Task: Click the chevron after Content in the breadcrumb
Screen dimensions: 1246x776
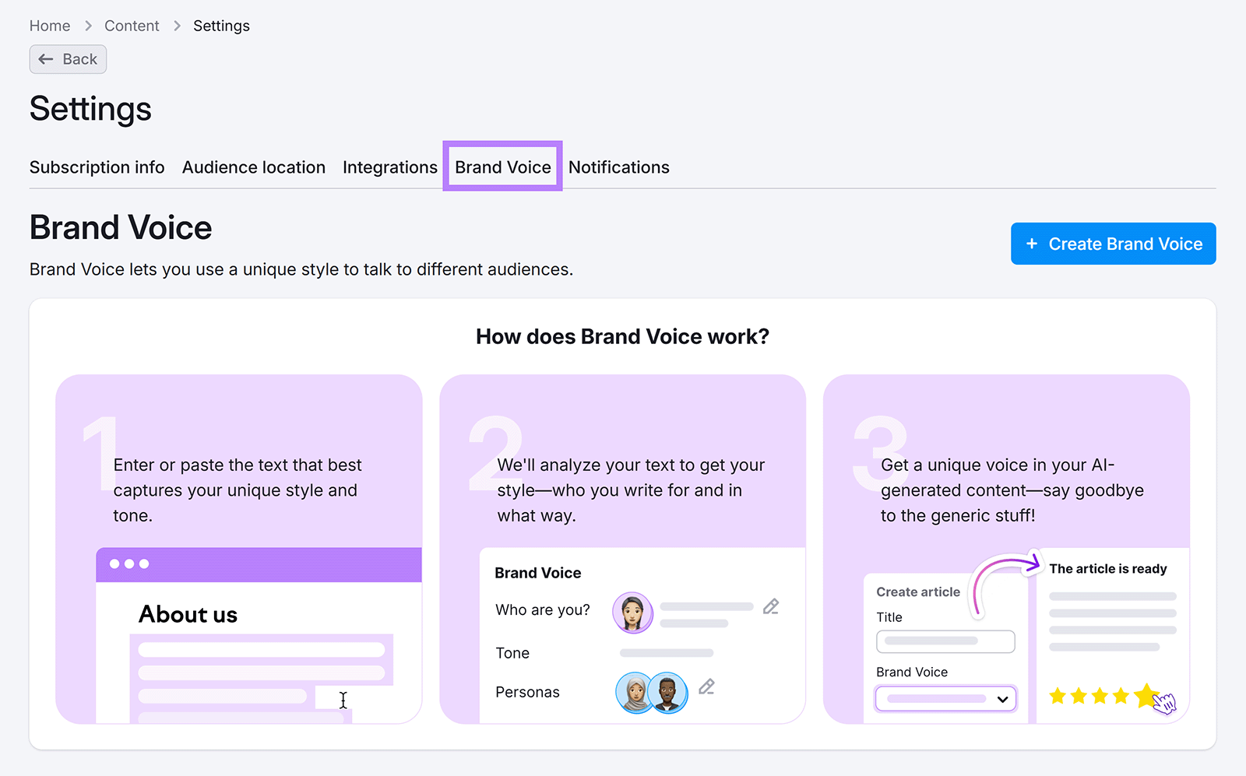Action: (175, 26)
